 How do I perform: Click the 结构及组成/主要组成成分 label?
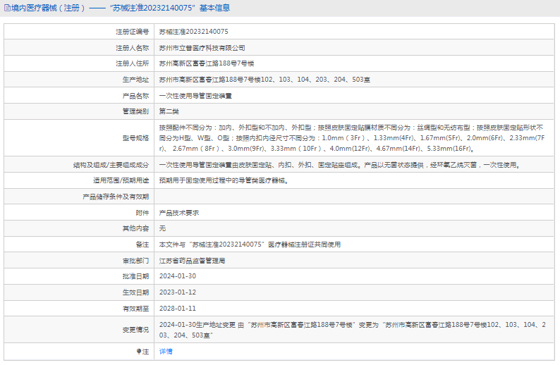pyautogui.click(x=111, y=165)
